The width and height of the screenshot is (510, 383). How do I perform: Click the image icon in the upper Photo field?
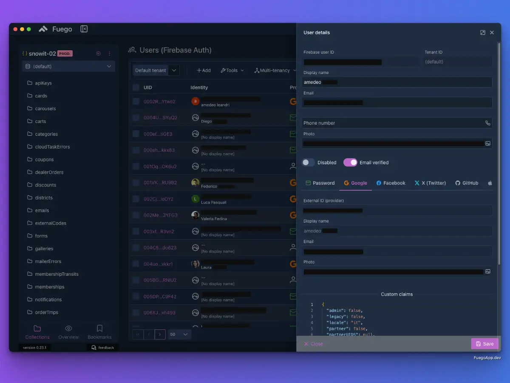click(x=488, y=143)
